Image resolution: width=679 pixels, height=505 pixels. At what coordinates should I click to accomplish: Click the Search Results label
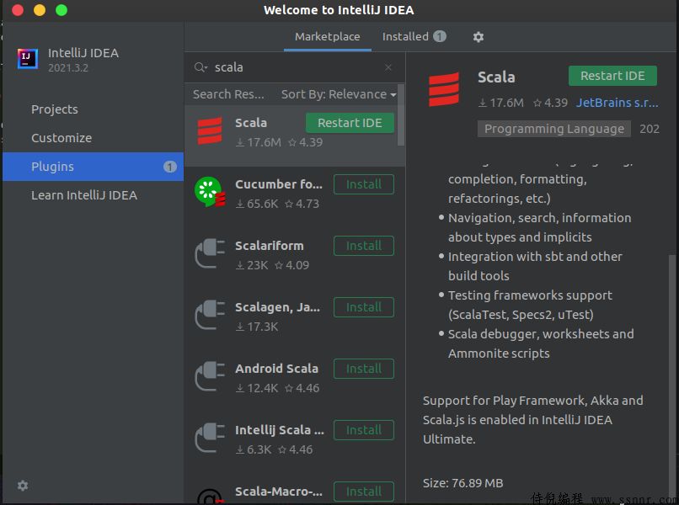228,94
